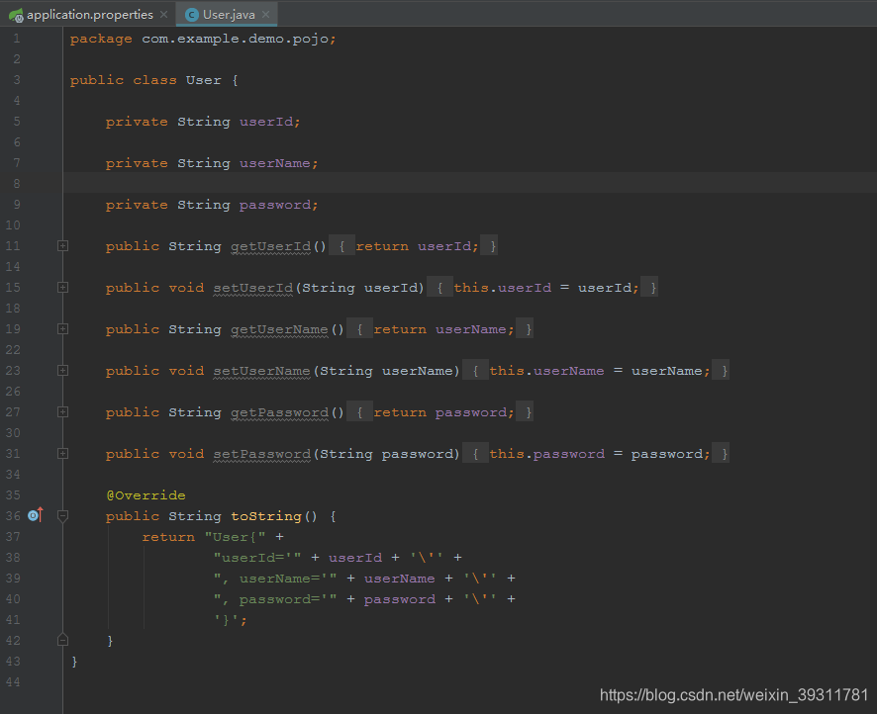Select the User.java tab
Viewport: 877px width, 714px height.
[227, 15]
